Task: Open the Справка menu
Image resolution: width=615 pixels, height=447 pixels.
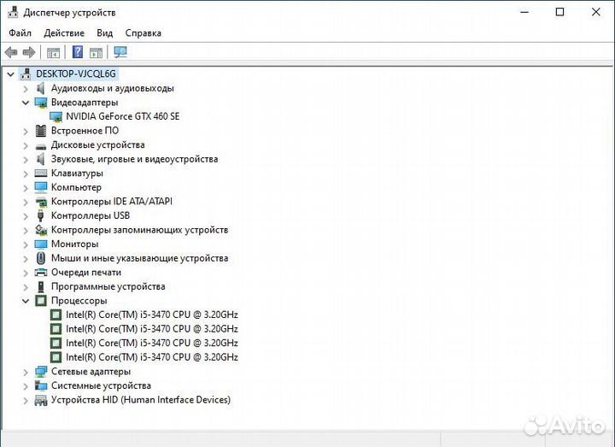Action: point(143,33)
